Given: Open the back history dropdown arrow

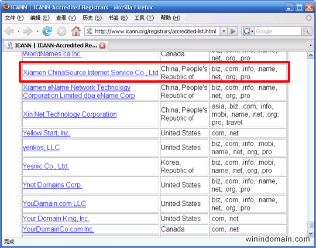Looking at the screenshot, I should coord(18,31).
